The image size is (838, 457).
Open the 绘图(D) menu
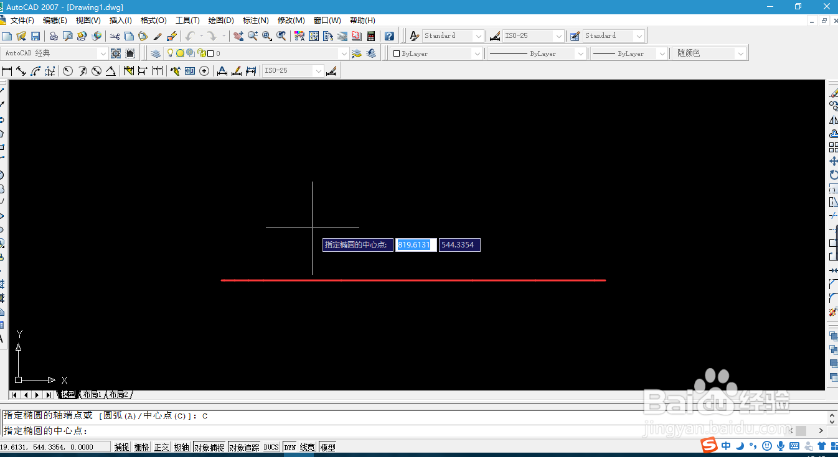[221, 21]
